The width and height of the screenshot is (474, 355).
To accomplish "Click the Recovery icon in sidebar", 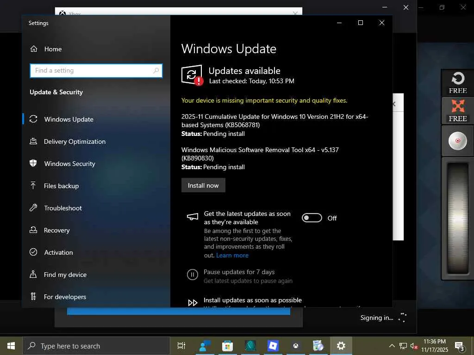I will pos(33,230).
